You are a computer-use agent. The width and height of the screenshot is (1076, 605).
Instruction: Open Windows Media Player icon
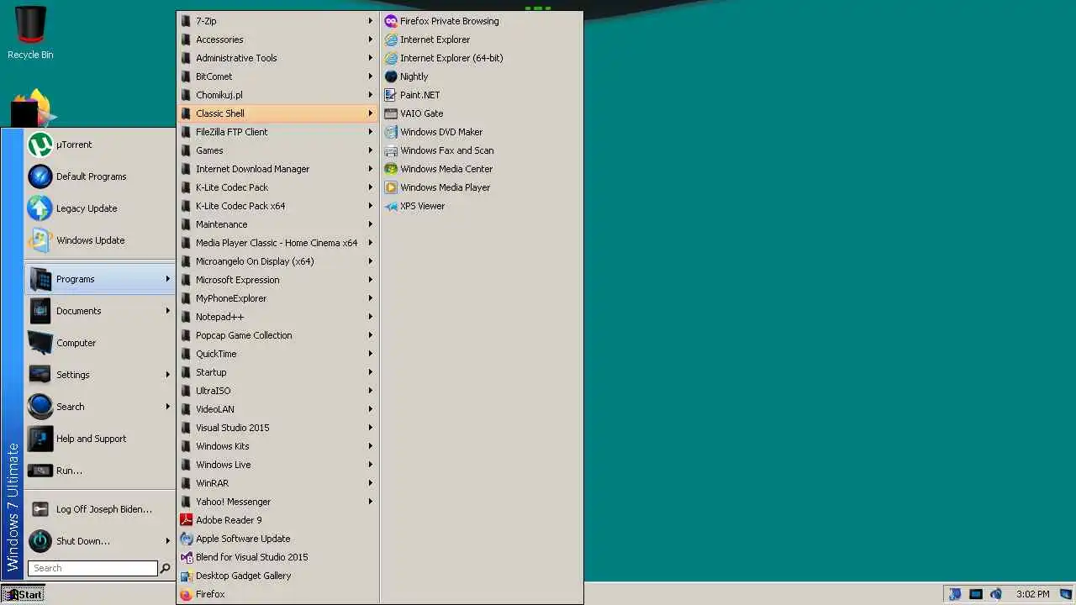click(391, 187)
